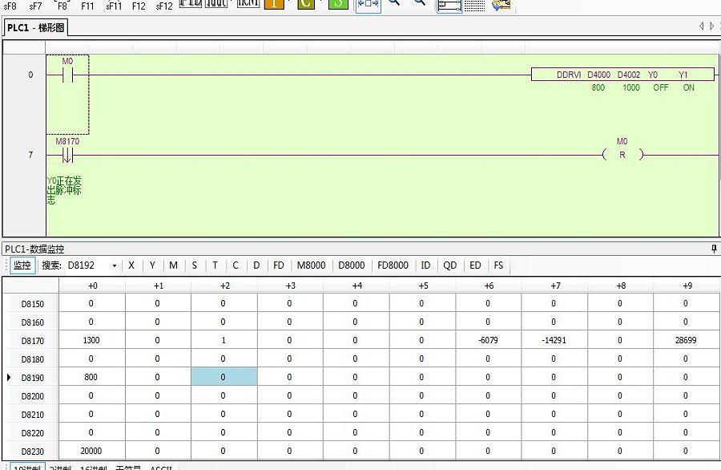
Task: Pin the 数据监控 panel with pushpin icon
Action: 715,249
